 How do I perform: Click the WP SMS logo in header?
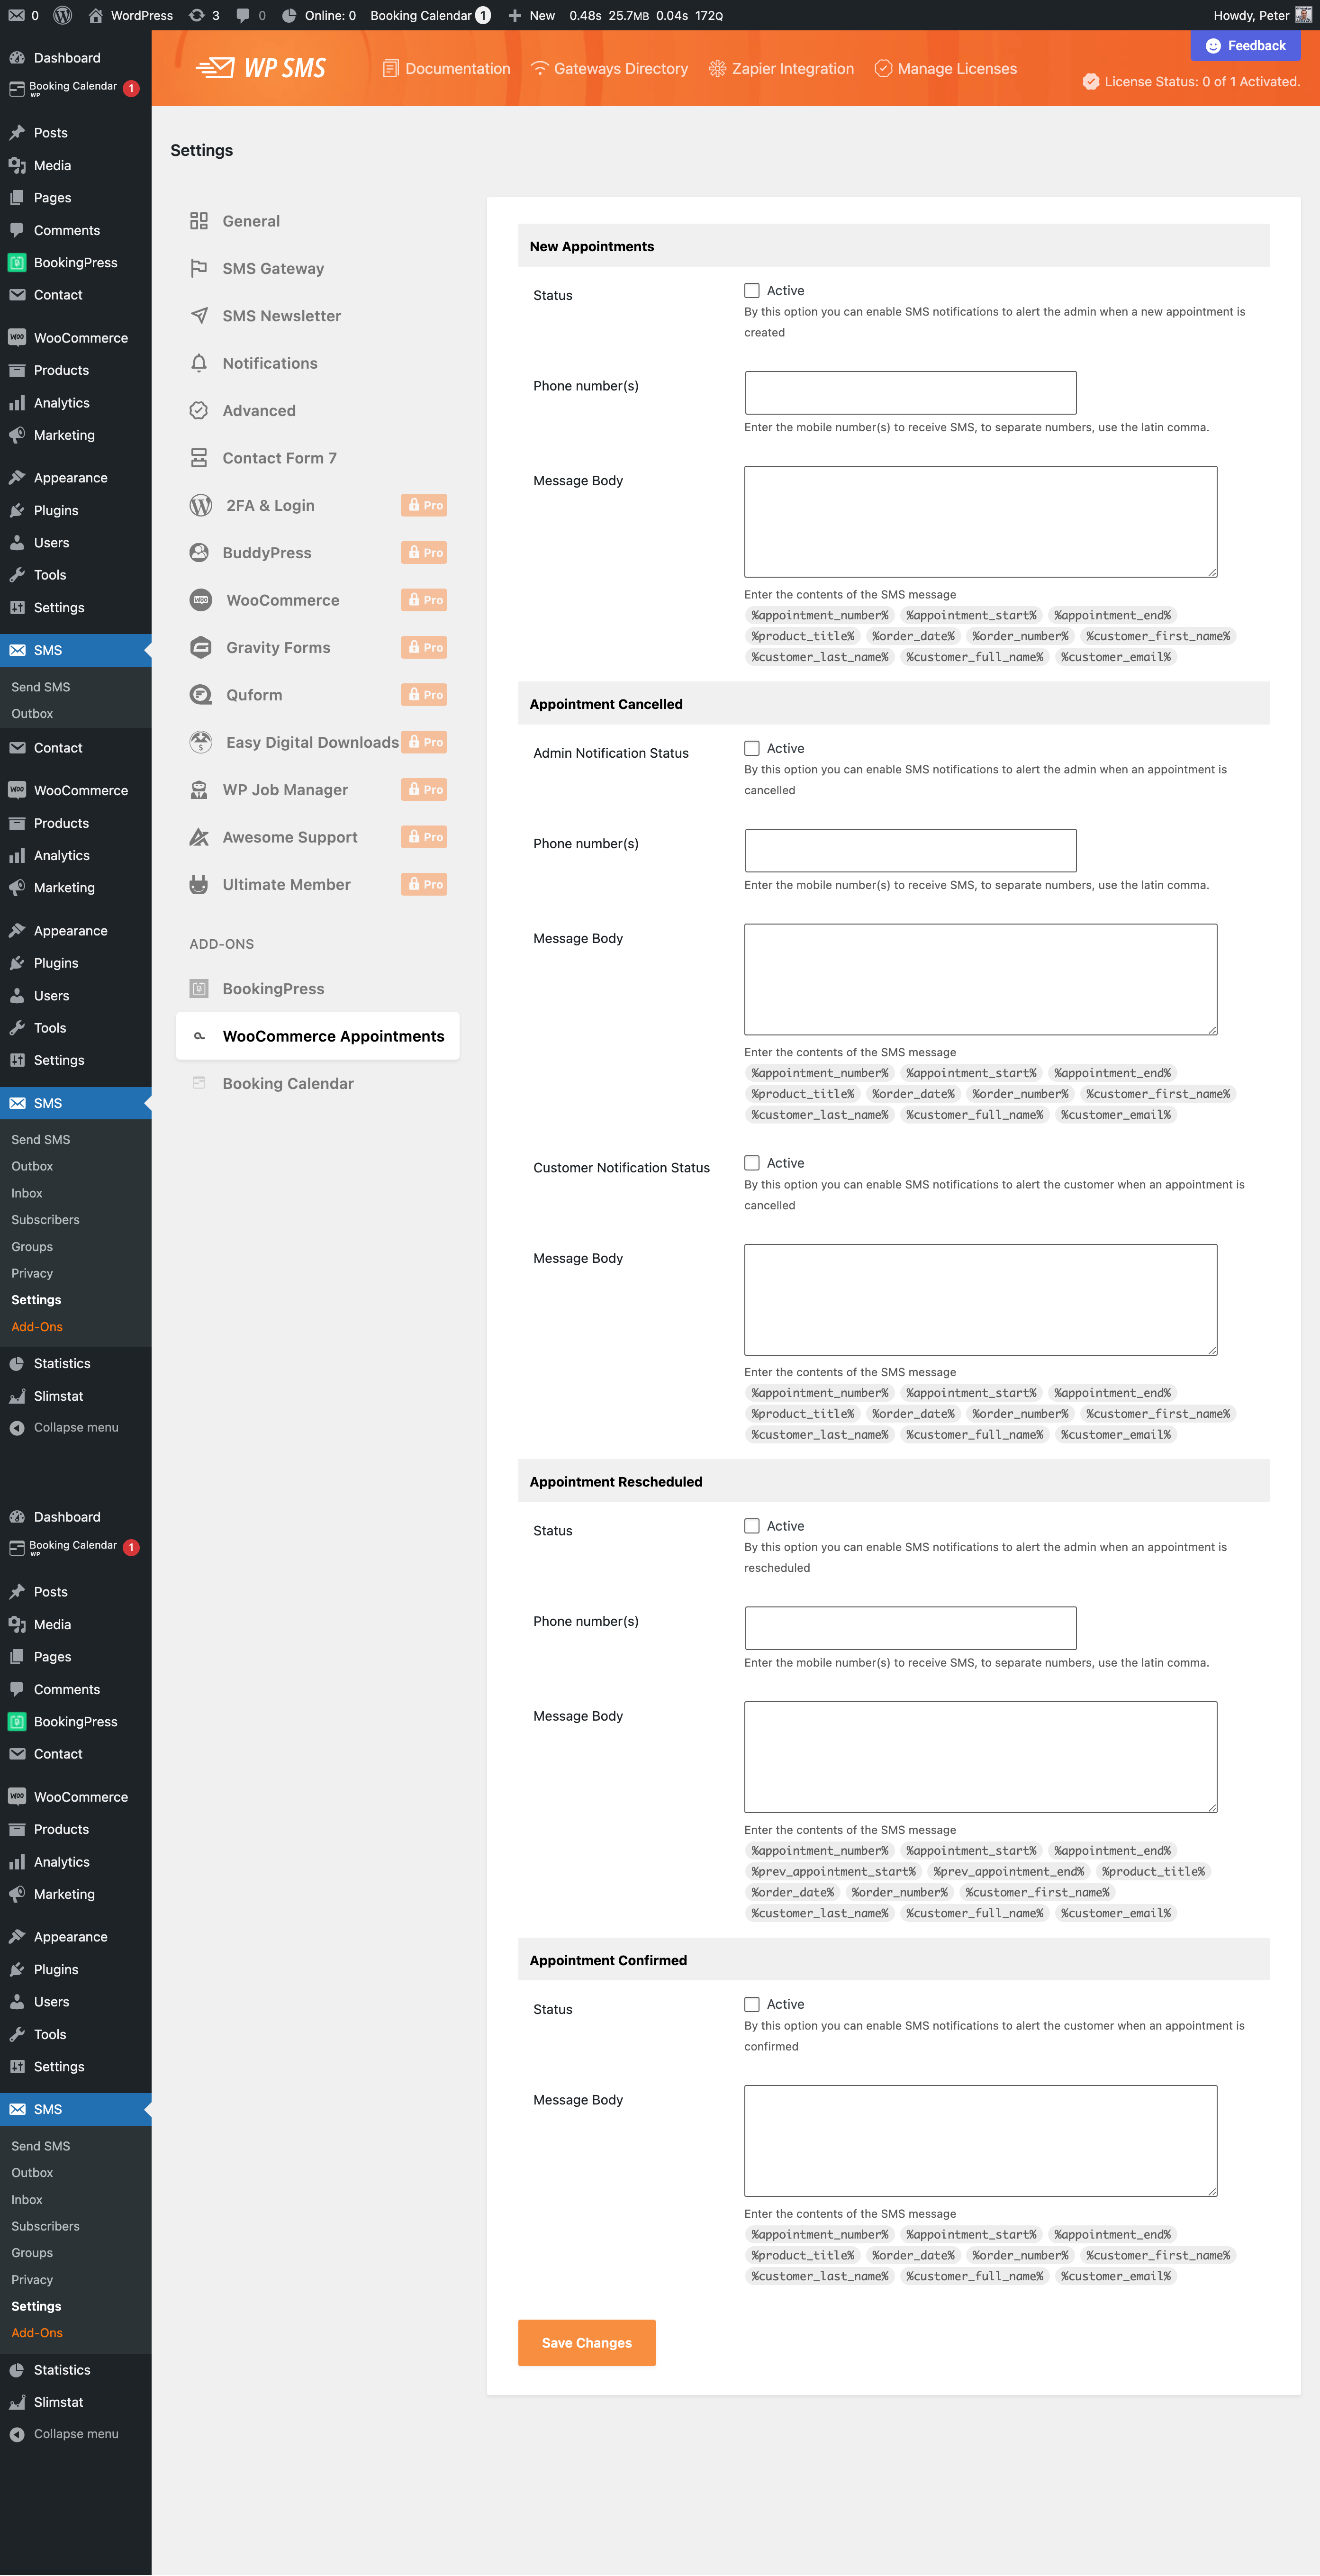click(262, 68)
